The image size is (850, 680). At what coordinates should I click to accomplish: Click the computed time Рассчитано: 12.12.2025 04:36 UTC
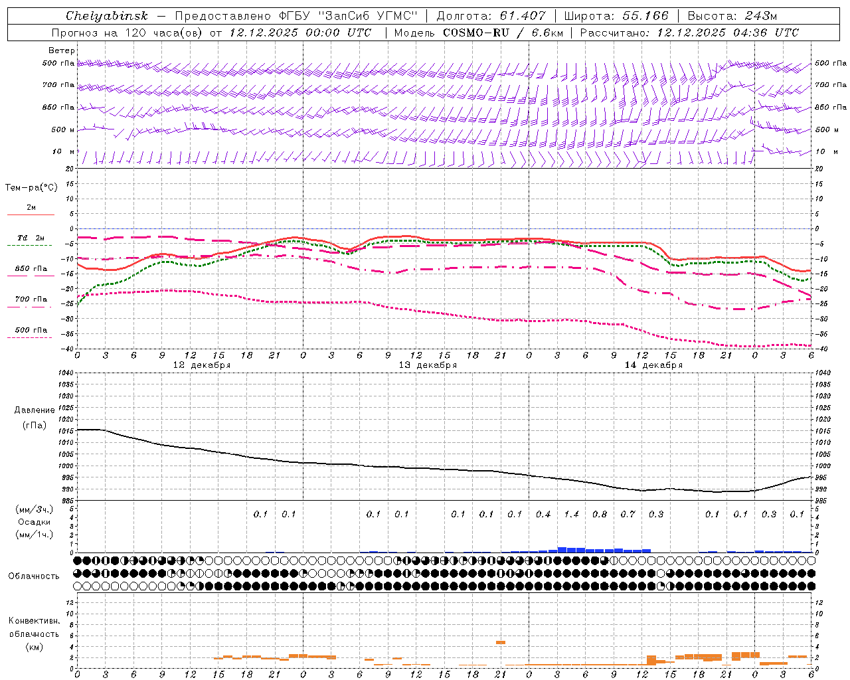[689, 33]
